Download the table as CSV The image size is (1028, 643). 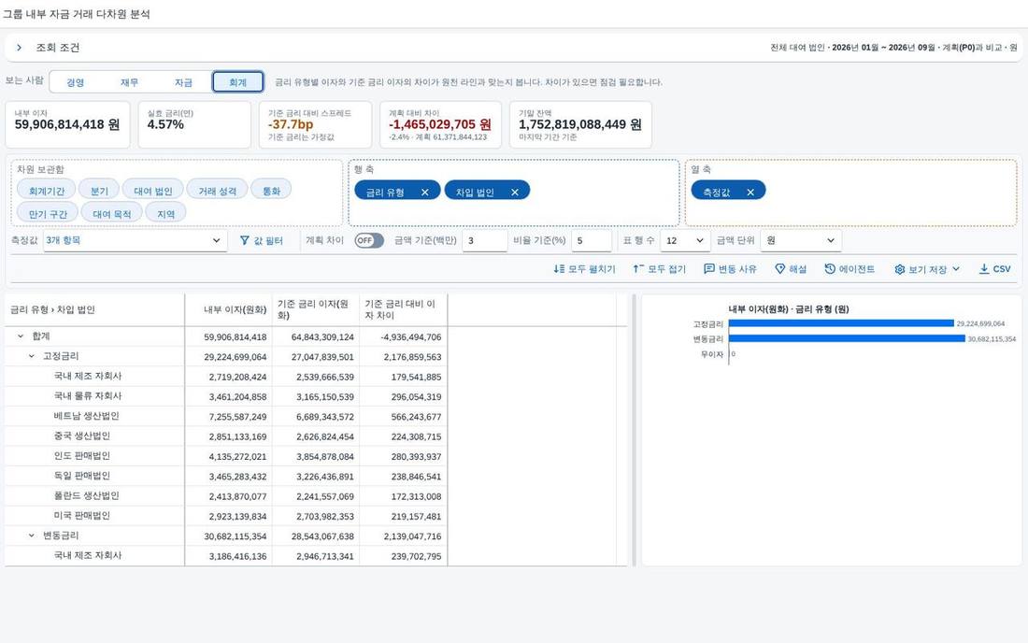(x=994, y=269)
